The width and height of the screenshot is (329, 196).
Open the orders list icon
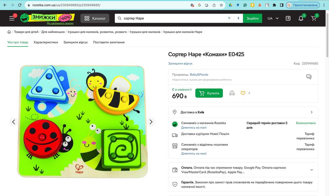click(x=288, y=18)
